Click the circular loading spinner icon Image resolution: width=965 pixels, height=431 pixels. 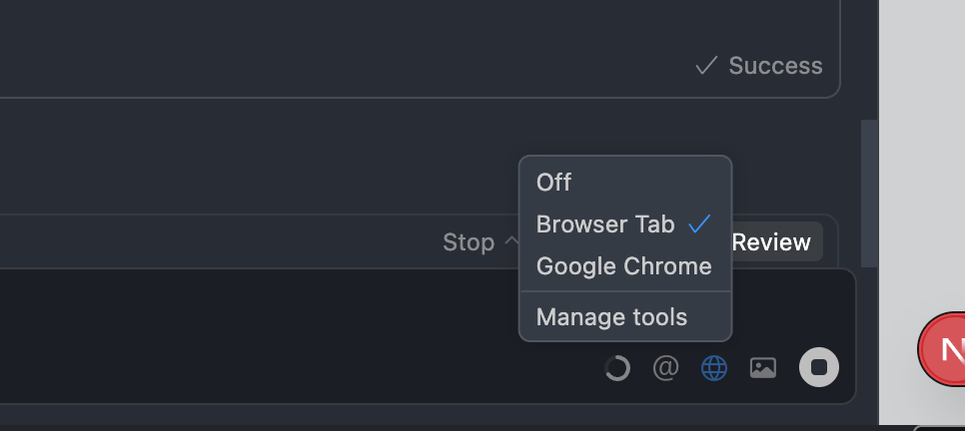click(617, 368)
